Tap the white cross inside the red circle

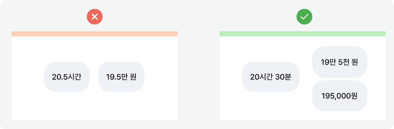(94, 17)
